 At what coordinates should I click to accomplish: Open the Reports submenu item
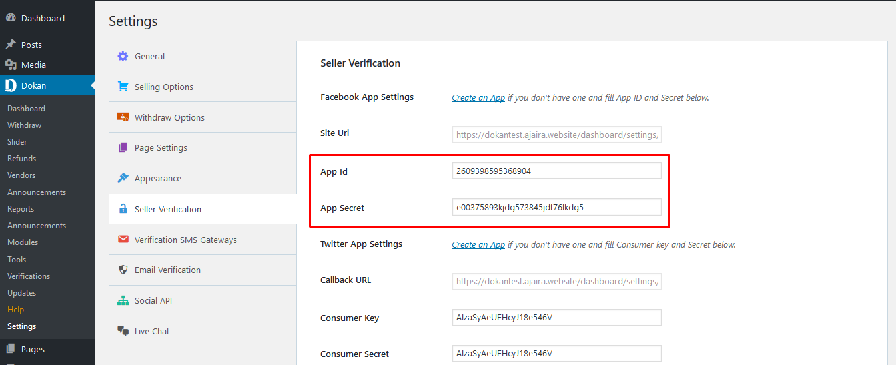21,209
